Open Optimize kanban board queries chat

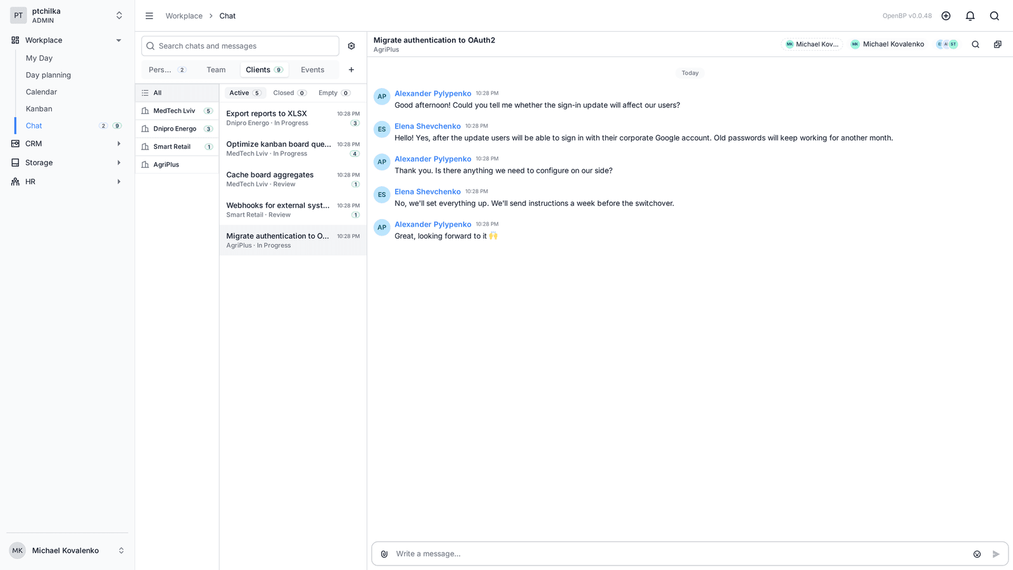tap(293, 149)
